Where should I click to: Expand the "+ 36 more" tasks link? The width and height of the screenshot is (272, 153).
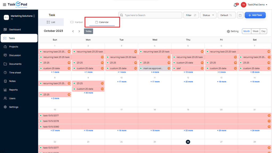(88, 93)
